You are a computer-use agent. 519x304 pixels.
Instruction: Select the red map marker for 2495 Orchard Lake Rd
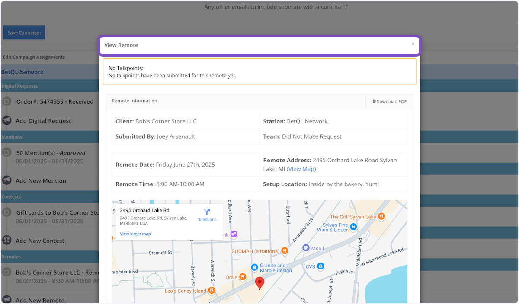point(259,283)
